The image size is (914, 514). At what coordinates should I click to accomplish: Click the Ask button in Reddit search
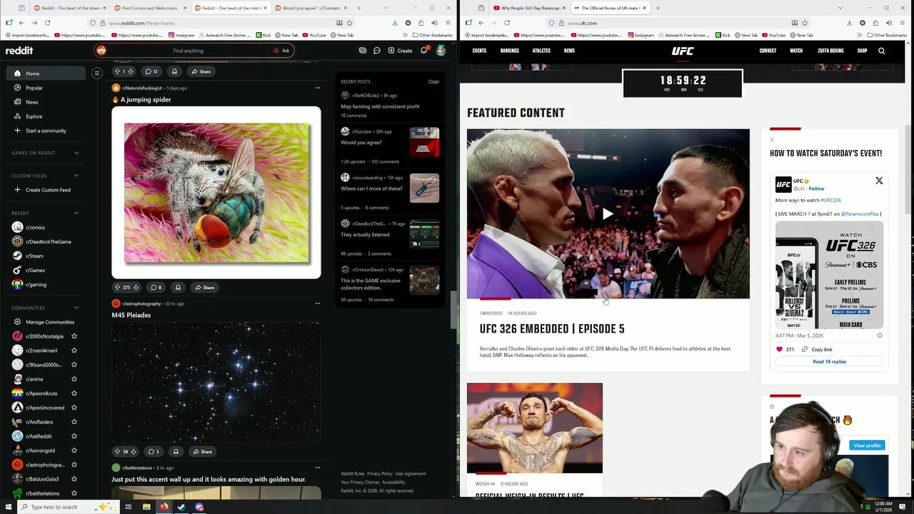(x=282, y=51)
